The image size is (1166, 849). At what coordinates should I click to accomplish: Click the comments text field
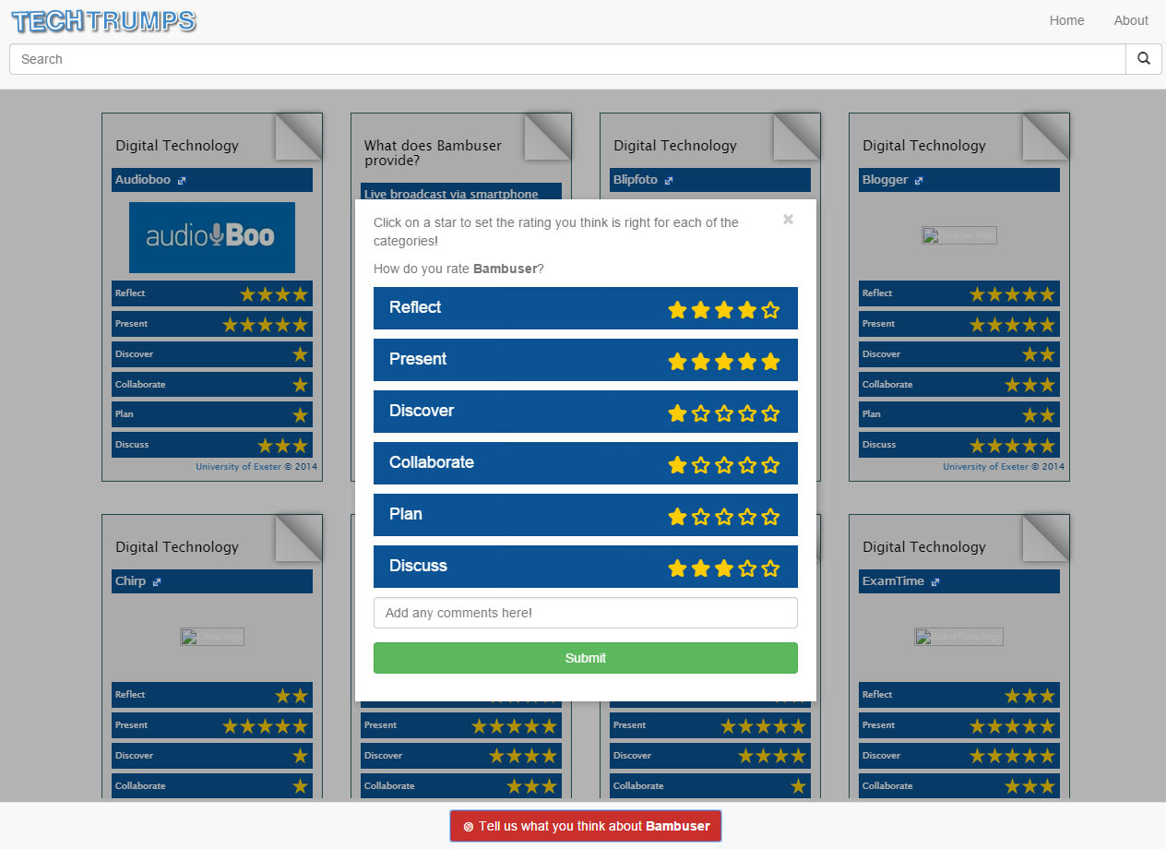point(586,613)
